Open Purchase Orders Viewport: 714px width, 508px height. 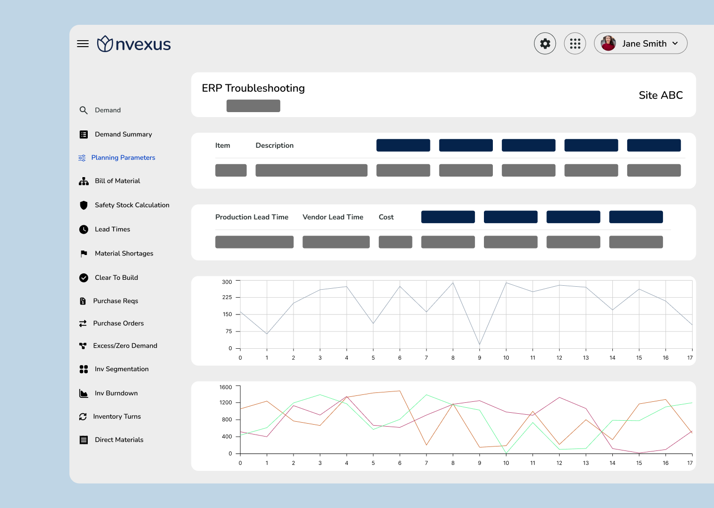coord(119,323)
